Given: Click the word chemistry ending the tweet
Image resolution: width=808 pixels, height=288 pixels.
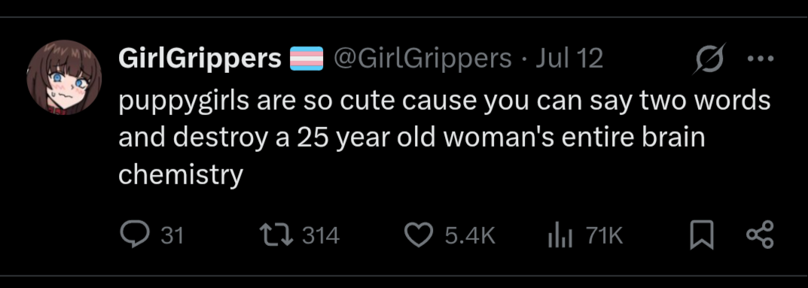Looking at the screenshot, I should point(181,176).
